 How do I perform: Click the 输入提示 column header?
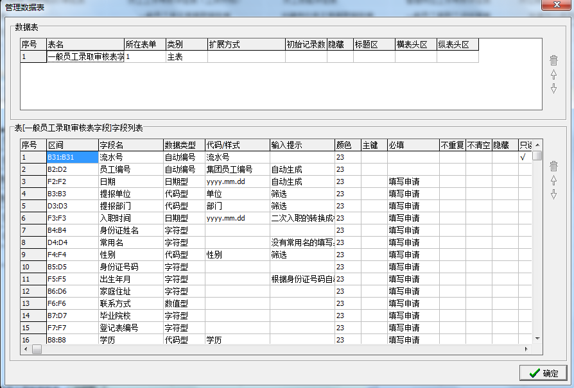point(302,145)
